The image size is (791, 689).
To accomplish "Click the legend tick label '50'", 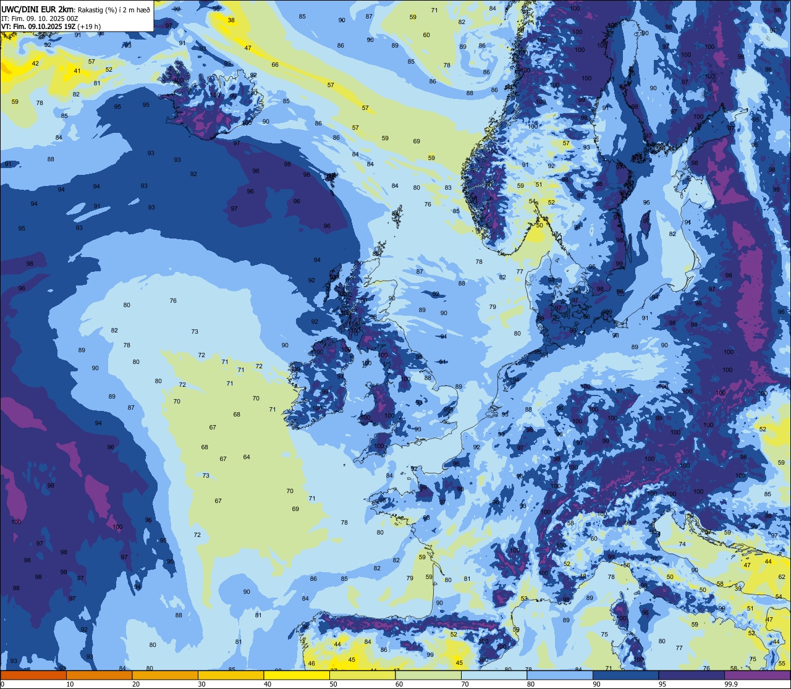I will coord(332,684).
